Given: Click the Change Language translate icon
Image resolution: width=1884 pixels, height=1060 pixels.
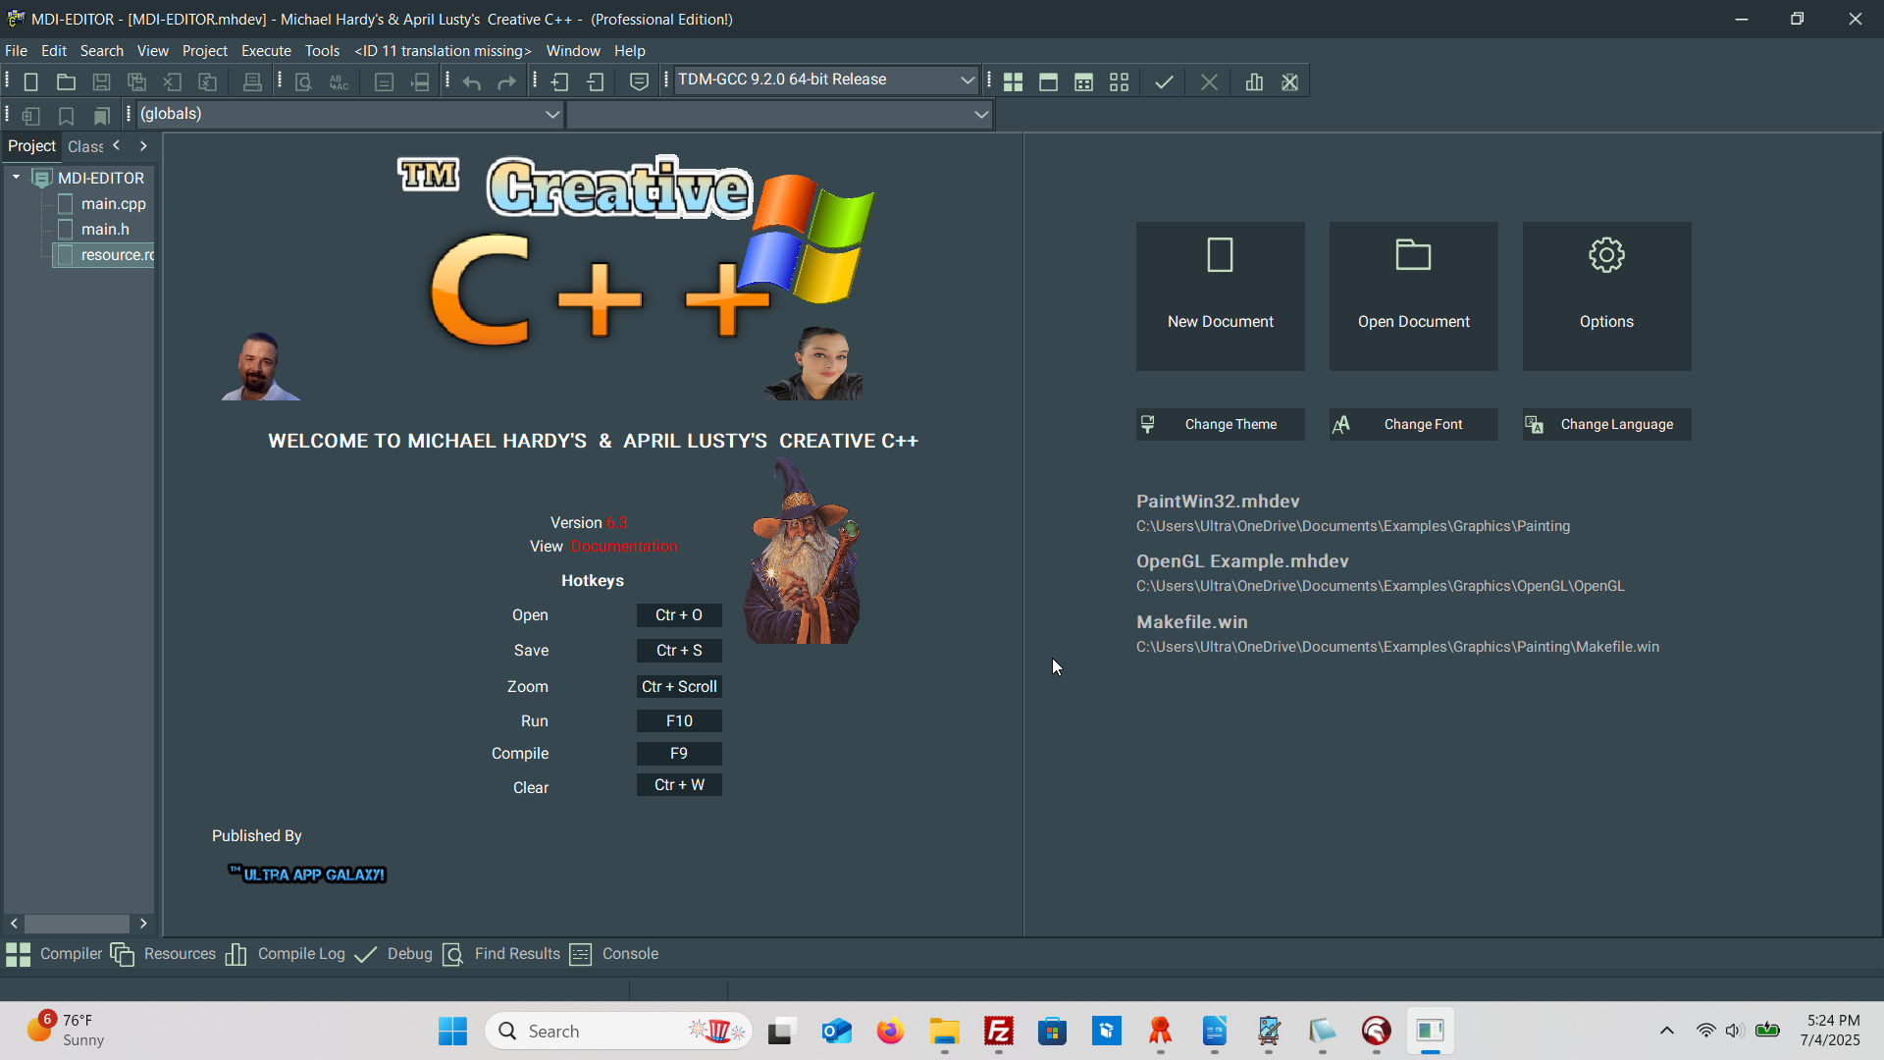Looking at the screenshot, I should [1534, 424].
